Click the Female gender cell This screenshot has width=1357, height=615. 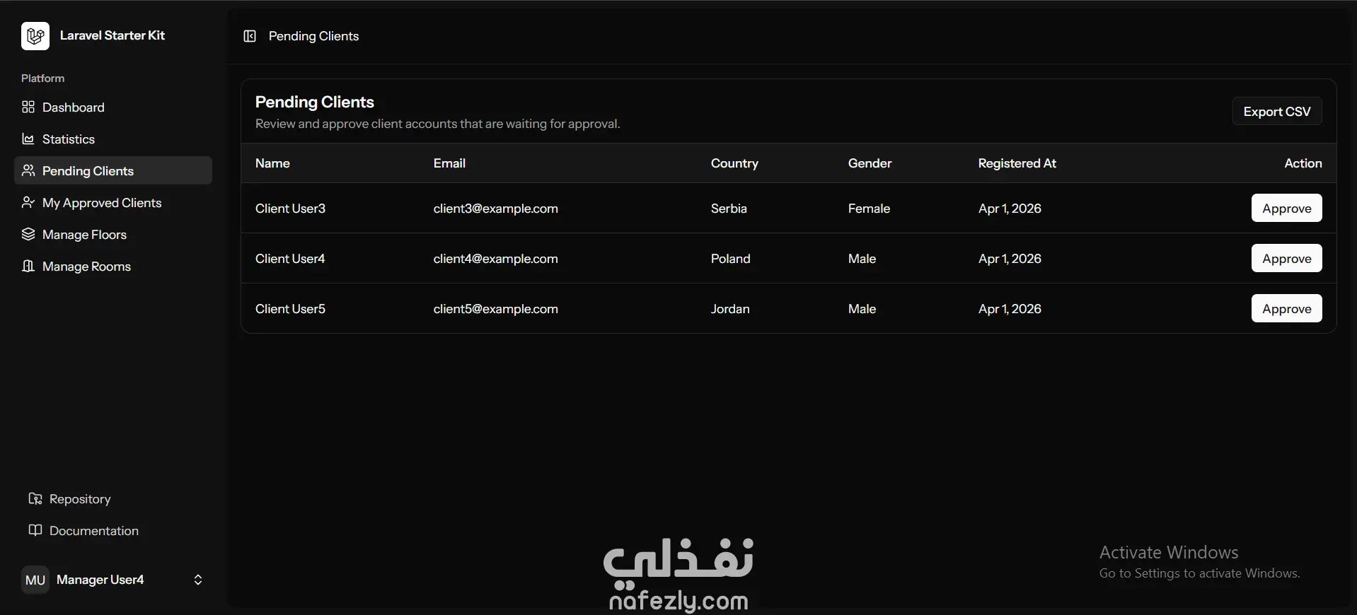coord(869,209)
